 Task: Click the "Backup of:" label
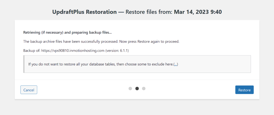tap(32, 50)
